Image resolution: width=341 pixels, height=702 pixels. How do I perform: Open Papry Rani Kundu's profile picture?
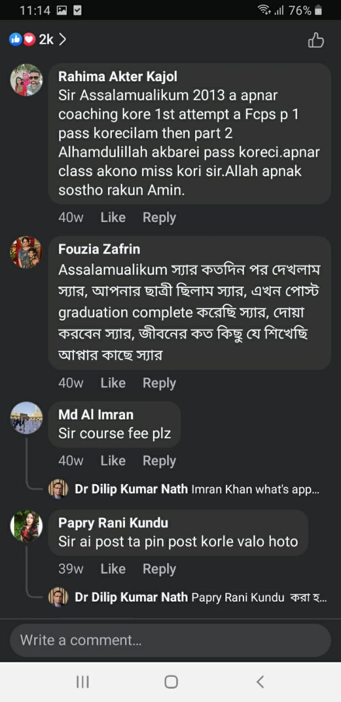(26, 526)
